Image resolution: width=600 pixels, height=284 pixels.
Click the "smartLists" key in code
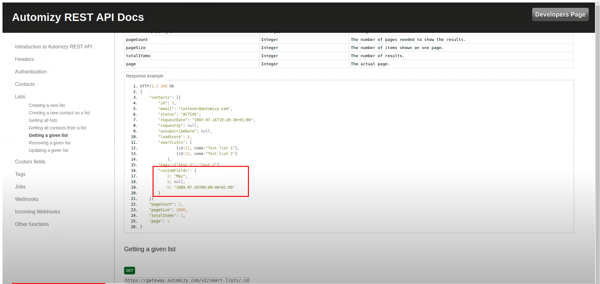(x=172, y=142)
